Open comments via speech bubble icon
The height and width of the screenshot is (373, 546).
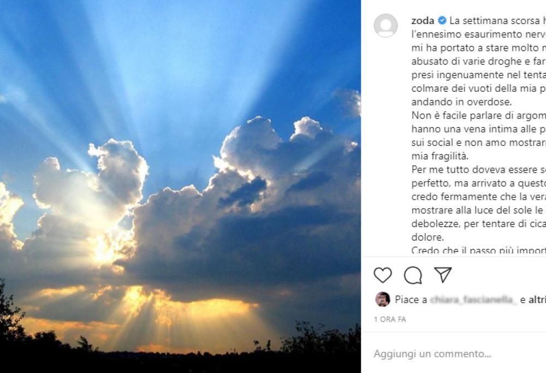coord(413,275)
